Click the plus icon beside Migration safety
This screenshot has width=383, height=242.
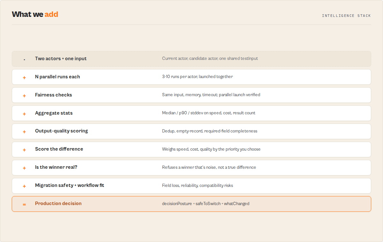[x=24, y=186]
